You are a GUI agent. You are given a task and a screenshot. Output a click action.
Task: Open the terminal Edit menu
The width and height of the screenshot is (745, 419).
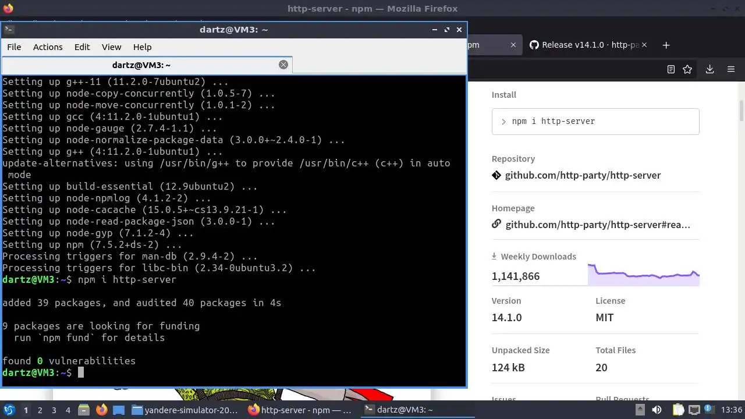coord(82,47)
